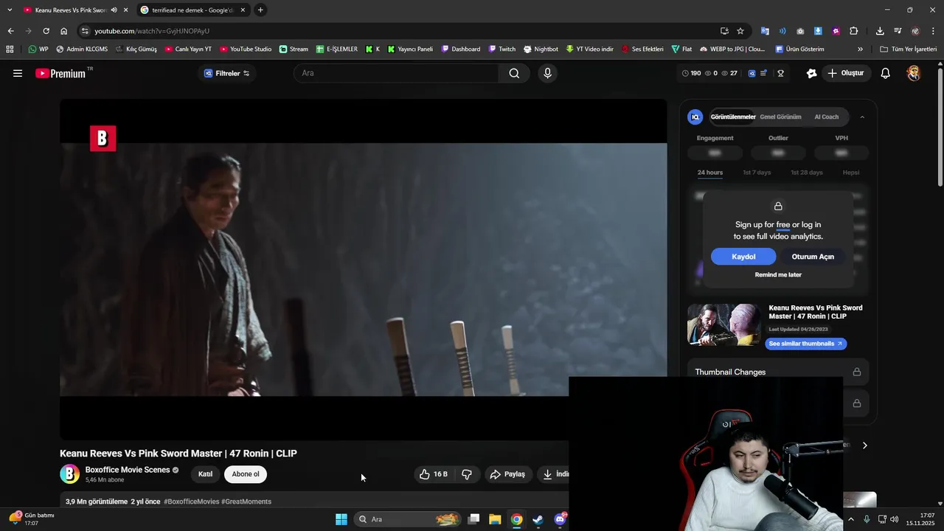Viewport: 944px width, 531px height.
Task: Click the Oluştur create button
Action: pyautogui.click(x=845, y=73)
